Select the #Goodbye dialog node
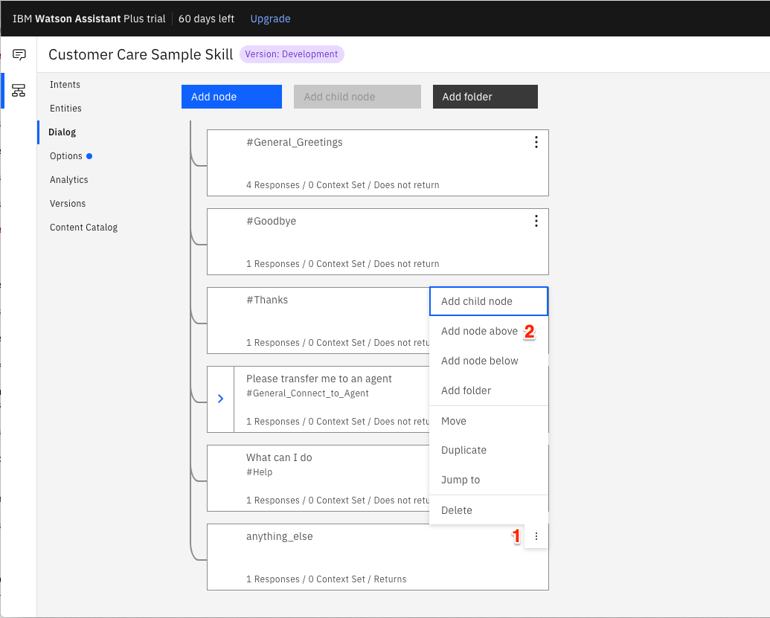 point(378,242)
